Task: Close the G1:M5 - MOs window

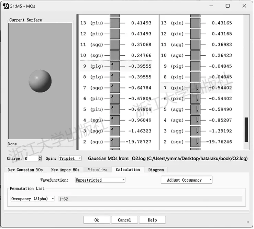Action: pos(244,6)
